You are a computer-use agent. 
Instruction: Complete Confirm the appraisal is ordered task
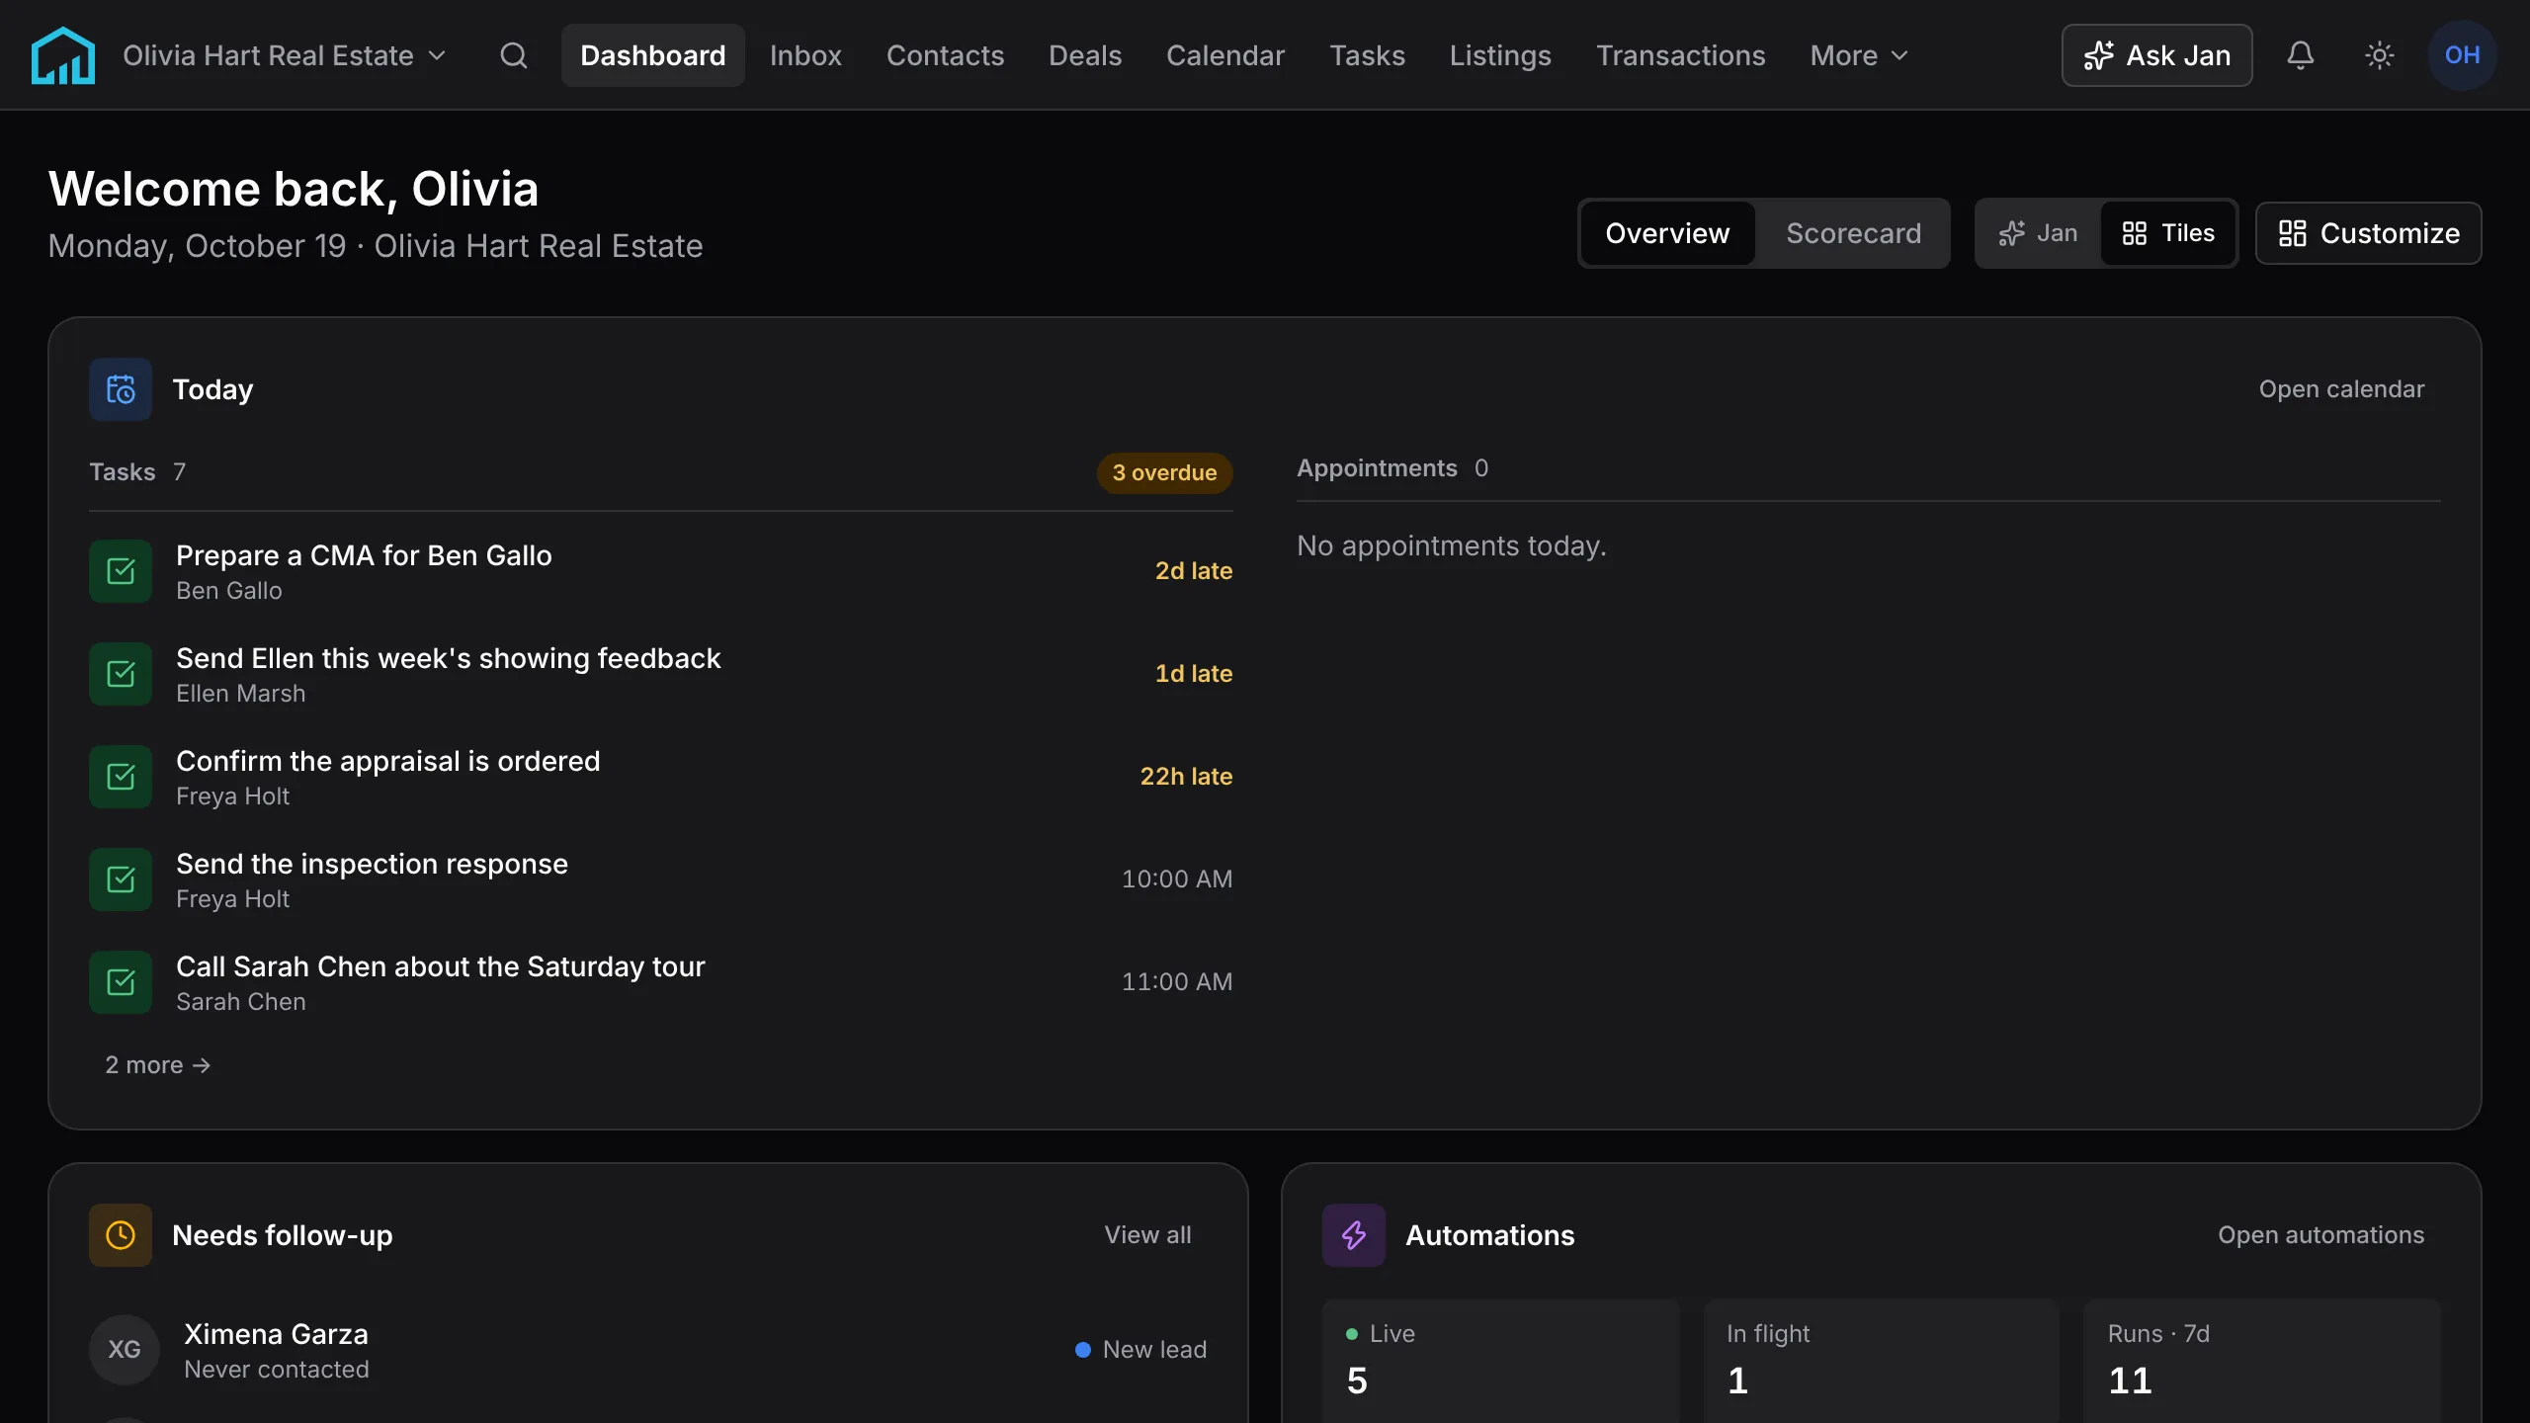point(121,777)
